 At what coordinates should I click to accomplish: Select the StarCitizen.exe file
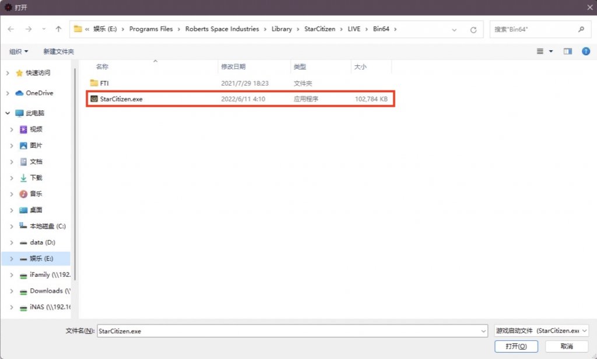click(x=121, y=99)
